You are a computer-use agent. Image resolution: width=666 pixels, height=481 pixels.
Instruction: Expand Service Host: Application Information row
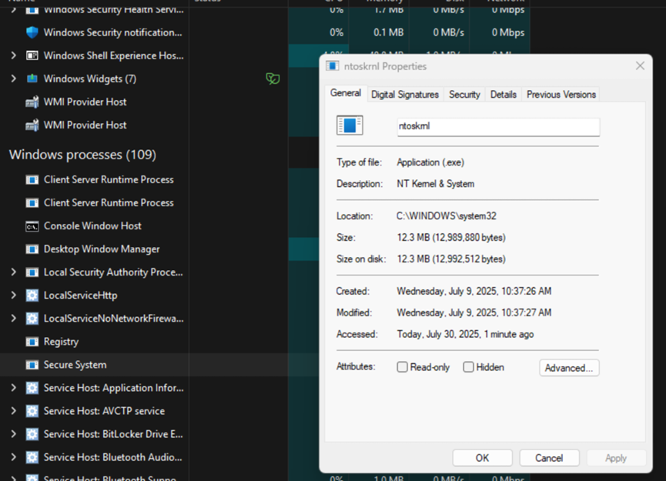tap(14, 388)
